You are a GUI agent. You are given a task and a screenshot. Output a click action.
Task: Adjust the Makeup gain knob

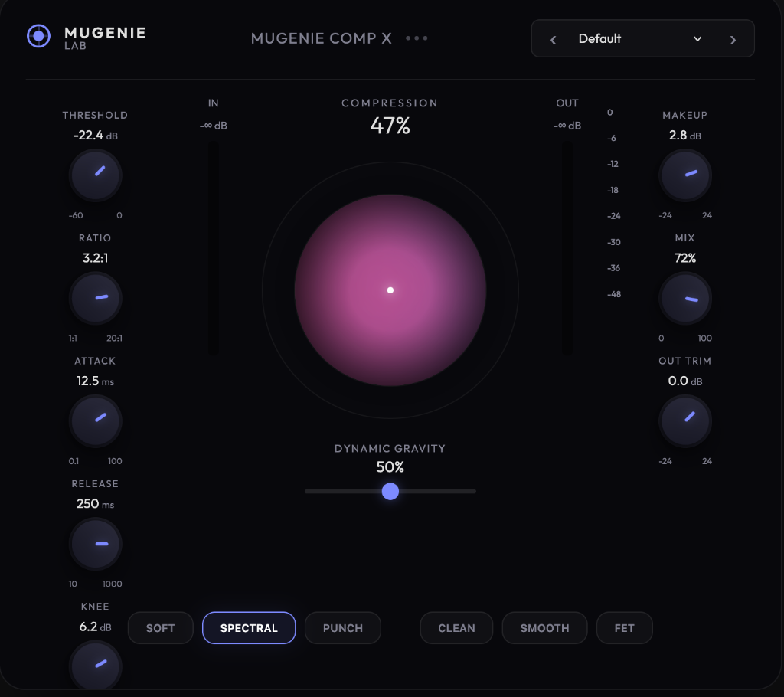684,175
